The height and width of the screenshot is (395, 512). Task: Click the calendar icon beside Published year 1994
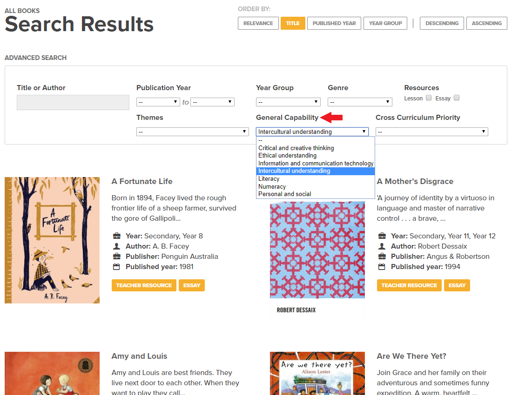coord(382,267)
